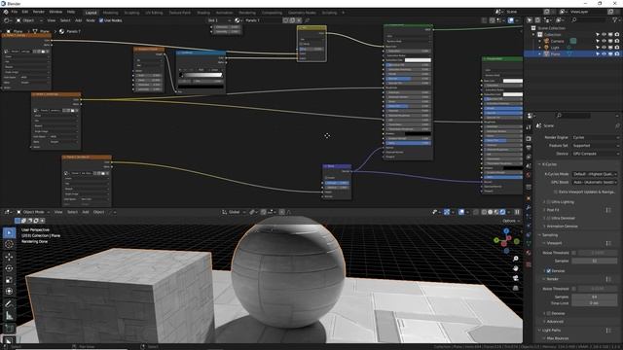The width and height of the screenshot is (623, 350).
Task: Select the Move tool in viewport toolbar
Action: point(9,257)
